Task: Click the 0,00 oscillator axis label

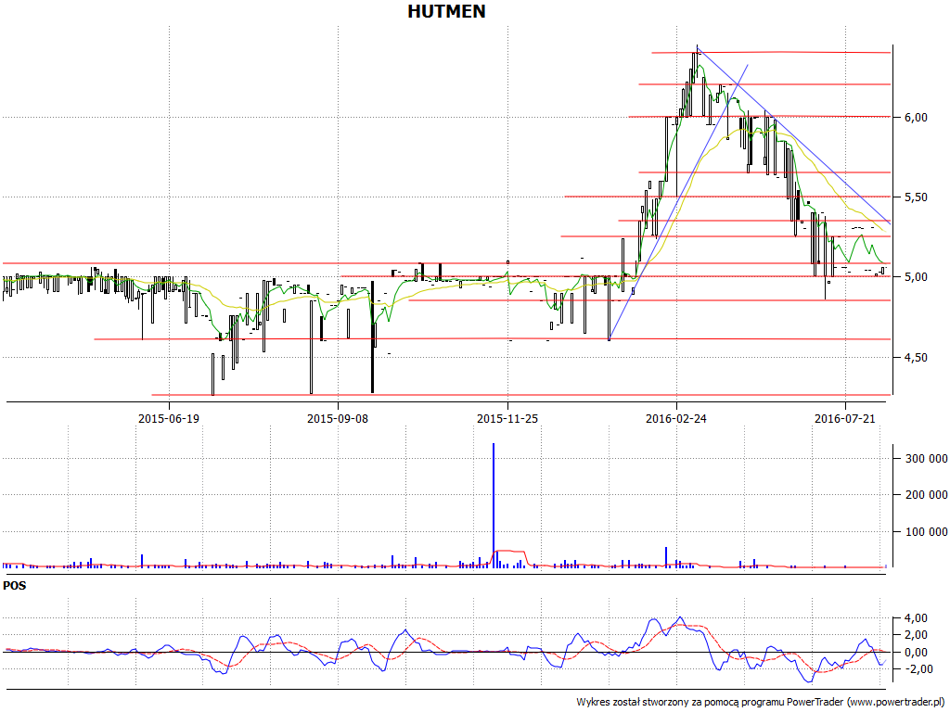Action: point(916,653)
